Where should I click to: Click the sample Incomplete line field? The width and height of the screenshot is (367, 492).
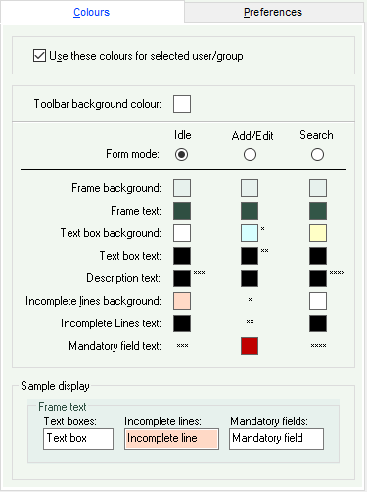click(x=171, y=439)
